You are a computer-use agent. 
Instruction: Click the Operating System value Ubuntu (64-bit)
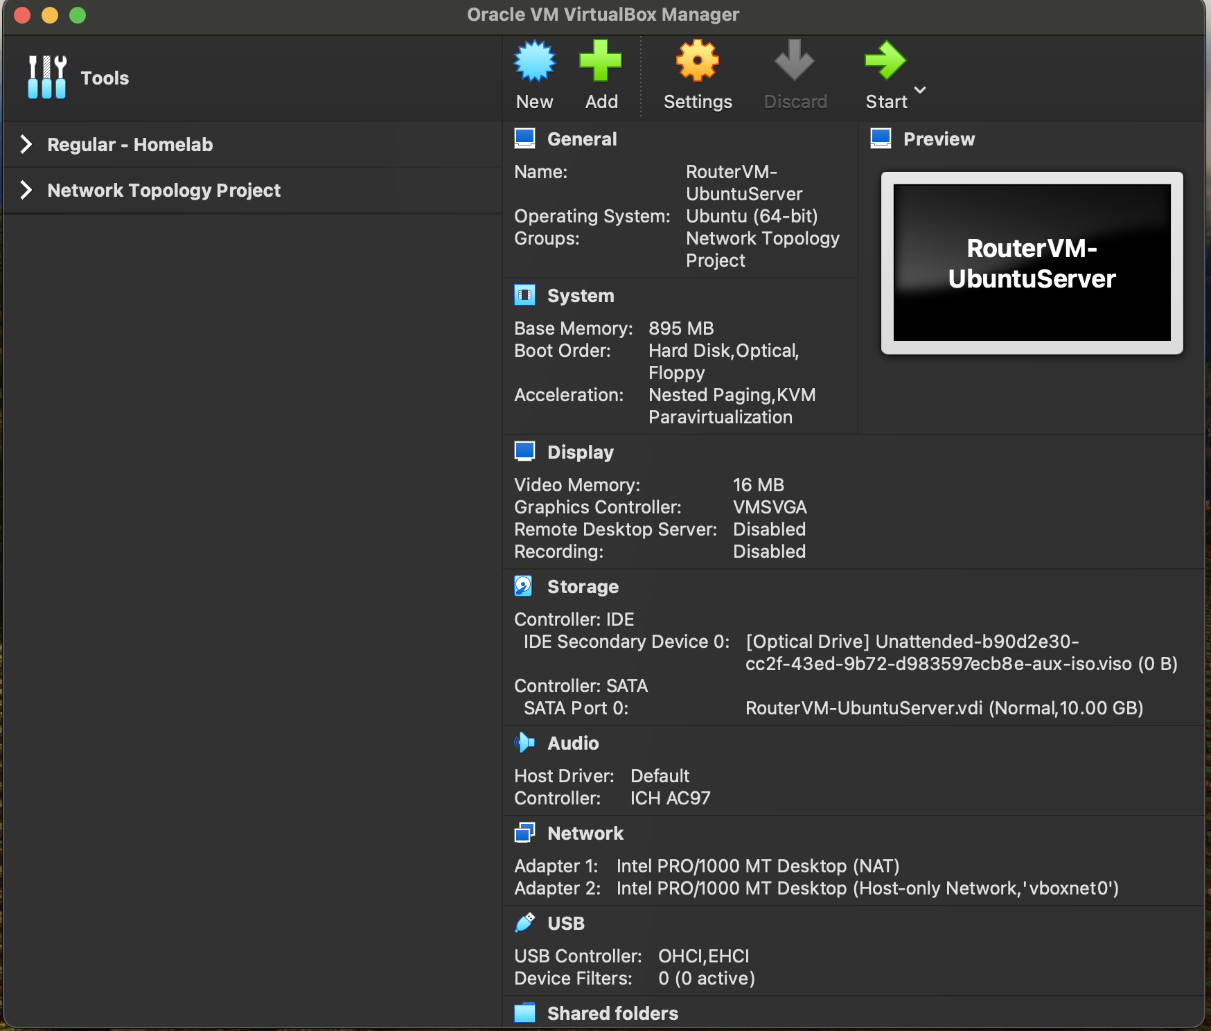(x=752, y=216)
